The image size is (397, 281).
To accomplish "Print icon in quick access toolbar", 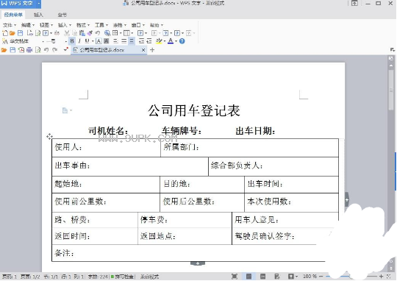I will tap(29, 50).
